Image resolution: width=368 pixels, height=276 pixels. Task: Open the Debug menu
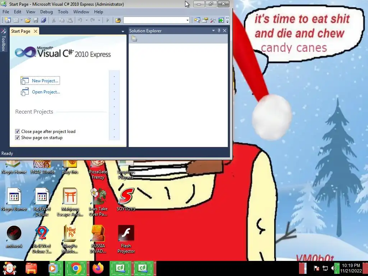46,12
